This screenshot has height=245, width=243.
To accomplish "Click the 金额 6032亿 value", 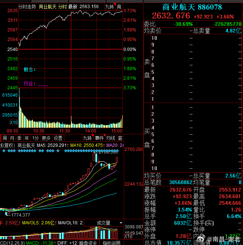I will point(183,223).
